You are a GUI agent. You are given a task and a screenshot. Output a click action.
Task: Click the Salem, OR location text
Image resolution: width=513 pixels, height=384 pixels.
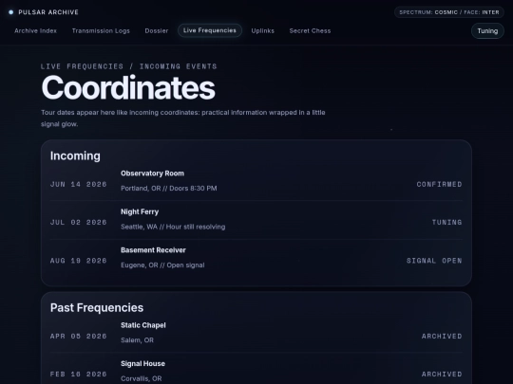137,340
